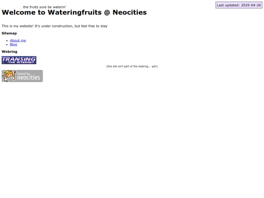
Task: Click the tagline 'the fruits sure be waterin''
Action: [44, 7]
